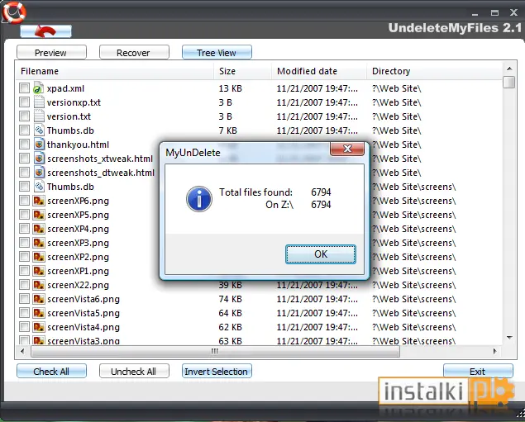Click the first Thumbs.db file icon at 7 KB

tap(39, 130)
